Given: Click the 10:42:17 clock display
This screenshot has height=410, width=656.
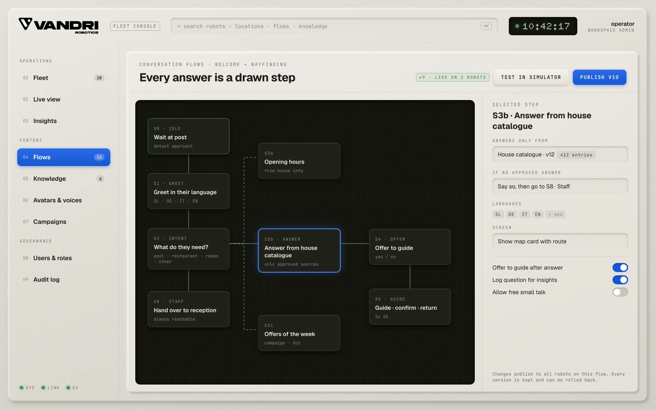Looking at the screenshot, I should (543, 26).
